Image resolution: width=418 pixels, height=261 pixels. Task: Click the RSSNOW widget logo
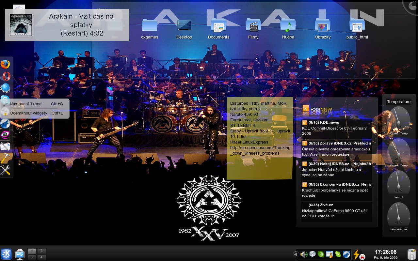[x=317, y=109]
